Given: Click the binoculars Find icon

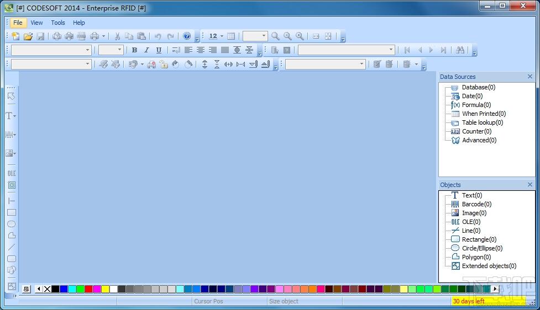Looking at the screenshot, I should point(460,50).
